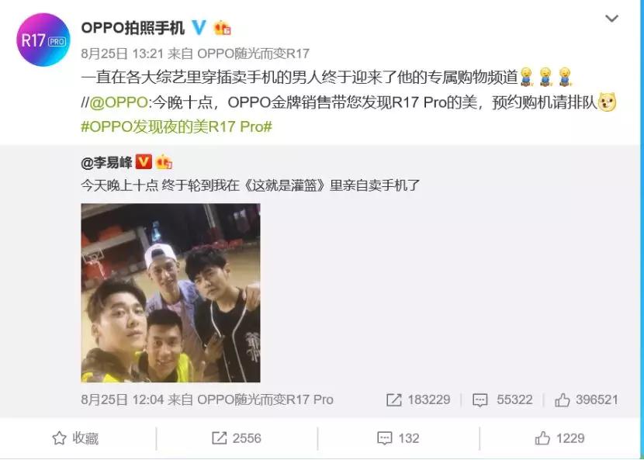
Task: Open hashtag #OPPO发现夜的美R17 Pro#
Action: coord(177,126)
